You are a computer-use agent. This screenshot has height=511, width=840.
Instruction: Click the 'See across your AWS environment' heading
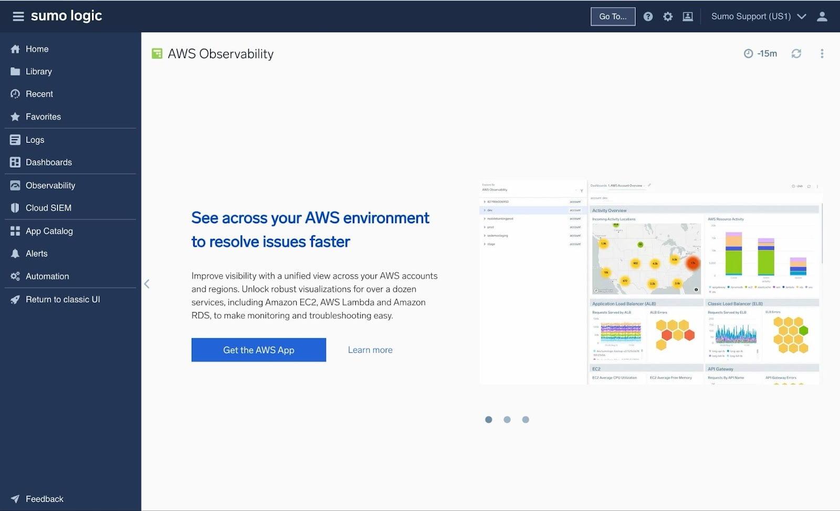coord(310,230)
